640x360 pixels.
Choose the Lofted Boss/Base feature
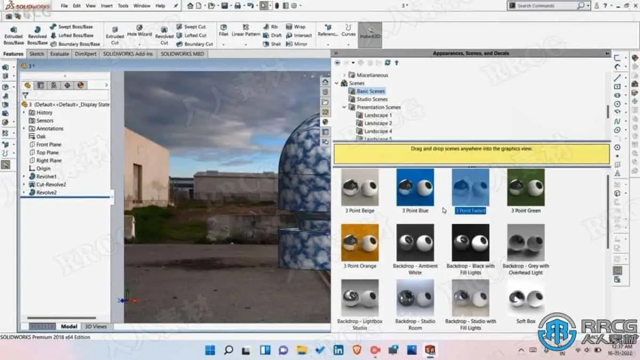71,35
